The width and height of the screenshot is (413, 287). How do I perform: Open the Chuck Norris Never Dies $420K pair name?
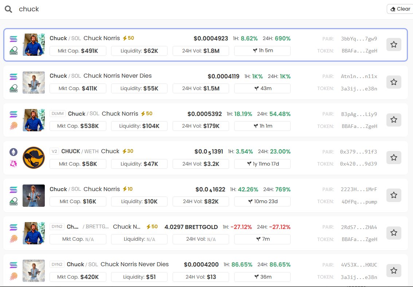pos(135,264)
